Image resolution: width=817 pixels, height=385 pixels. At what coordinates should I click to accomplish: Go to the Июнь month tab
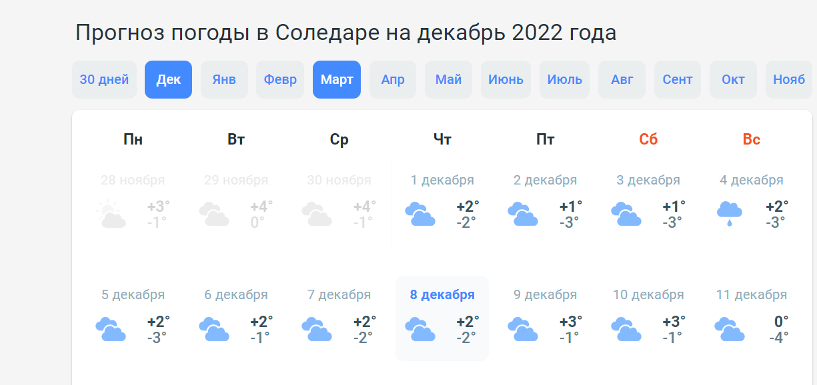pyautogui.click(x=506, y=80)
